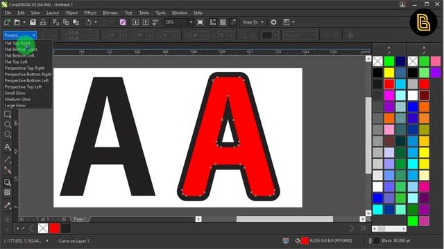
Task: Click the Import icon
Action: (135, 22)
